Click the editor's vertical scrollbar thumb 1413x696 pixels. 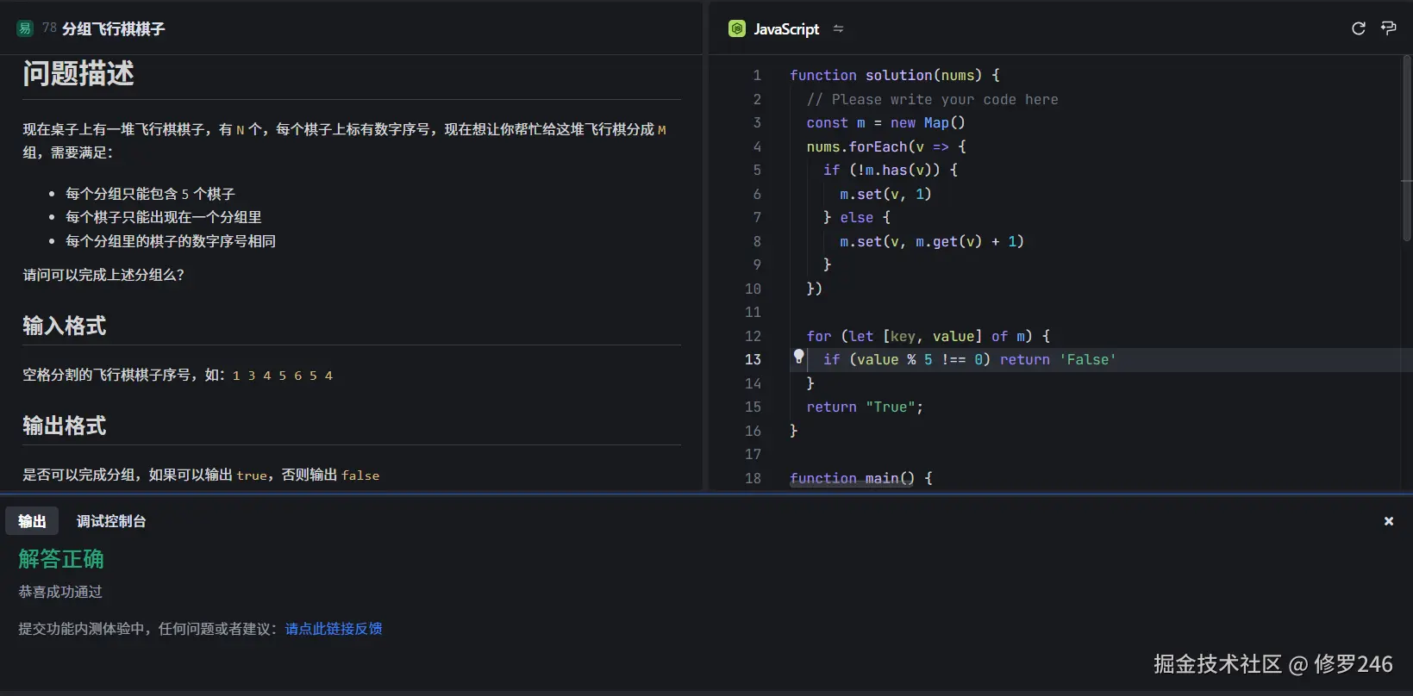[x=1406, y=146]
